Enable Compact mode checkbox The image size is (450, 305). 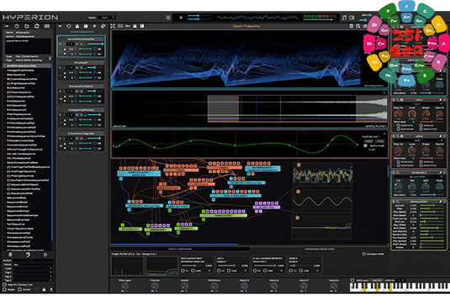[x=364, y=254]
